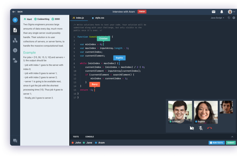Click the line 'var currentElement;'
This screenshot has width=237, height=157.
(92, 56)
